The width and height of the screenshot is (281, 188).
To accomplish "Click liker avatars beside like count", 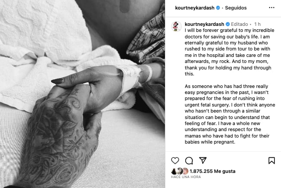I will coord(180,171).
